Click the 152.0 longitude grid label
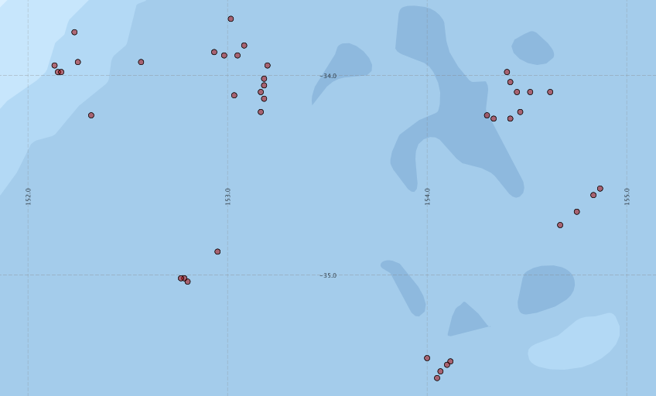Image resolution: width=656 pixels, height=396 pixels. click(x=28, y=196)
